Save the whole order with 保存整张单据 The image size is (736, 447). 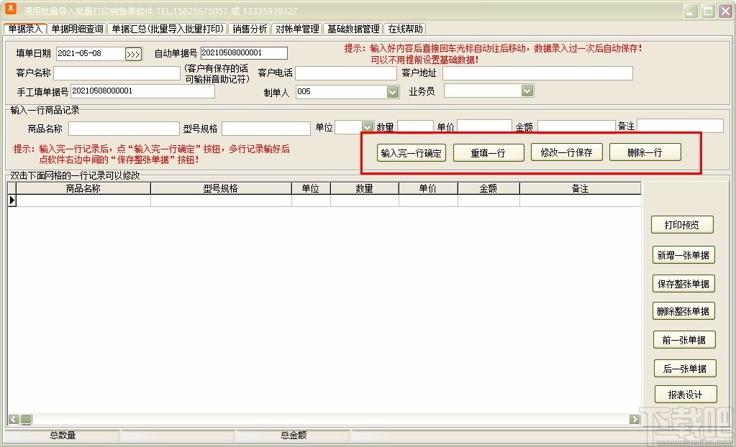coord(682,283)
